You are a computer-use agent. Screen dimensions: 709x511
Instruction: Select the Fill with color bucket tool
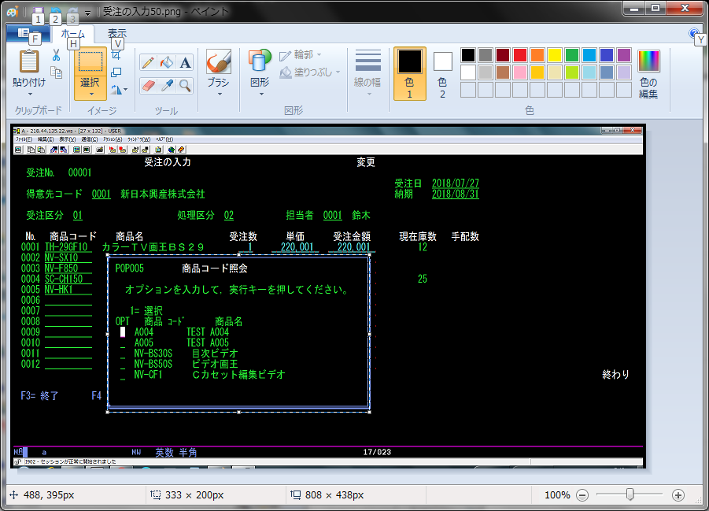(166, 63)
